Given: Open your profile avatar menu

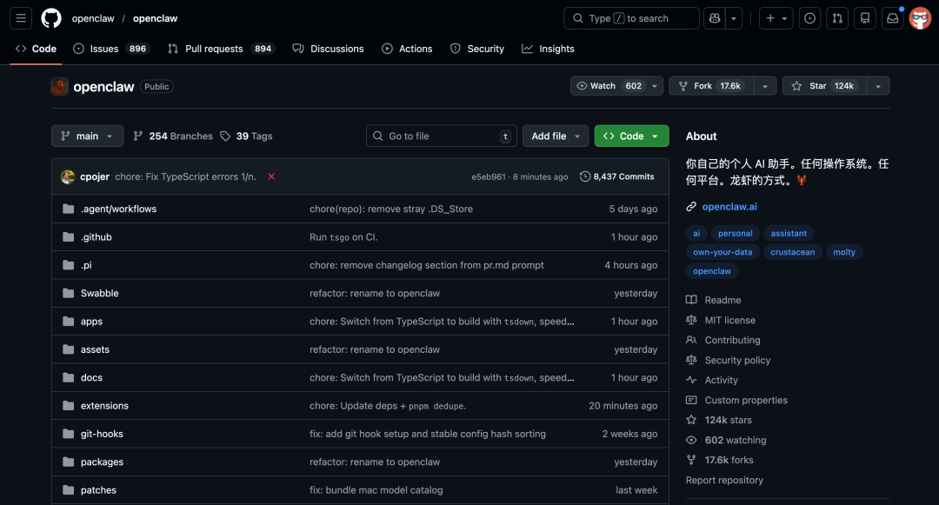Looking at the screenshot, I should coord(919,17).
